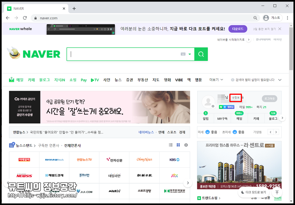
Task: Click the 공무원 단기 합격 ad banner
Action: (x=100, y=107)
